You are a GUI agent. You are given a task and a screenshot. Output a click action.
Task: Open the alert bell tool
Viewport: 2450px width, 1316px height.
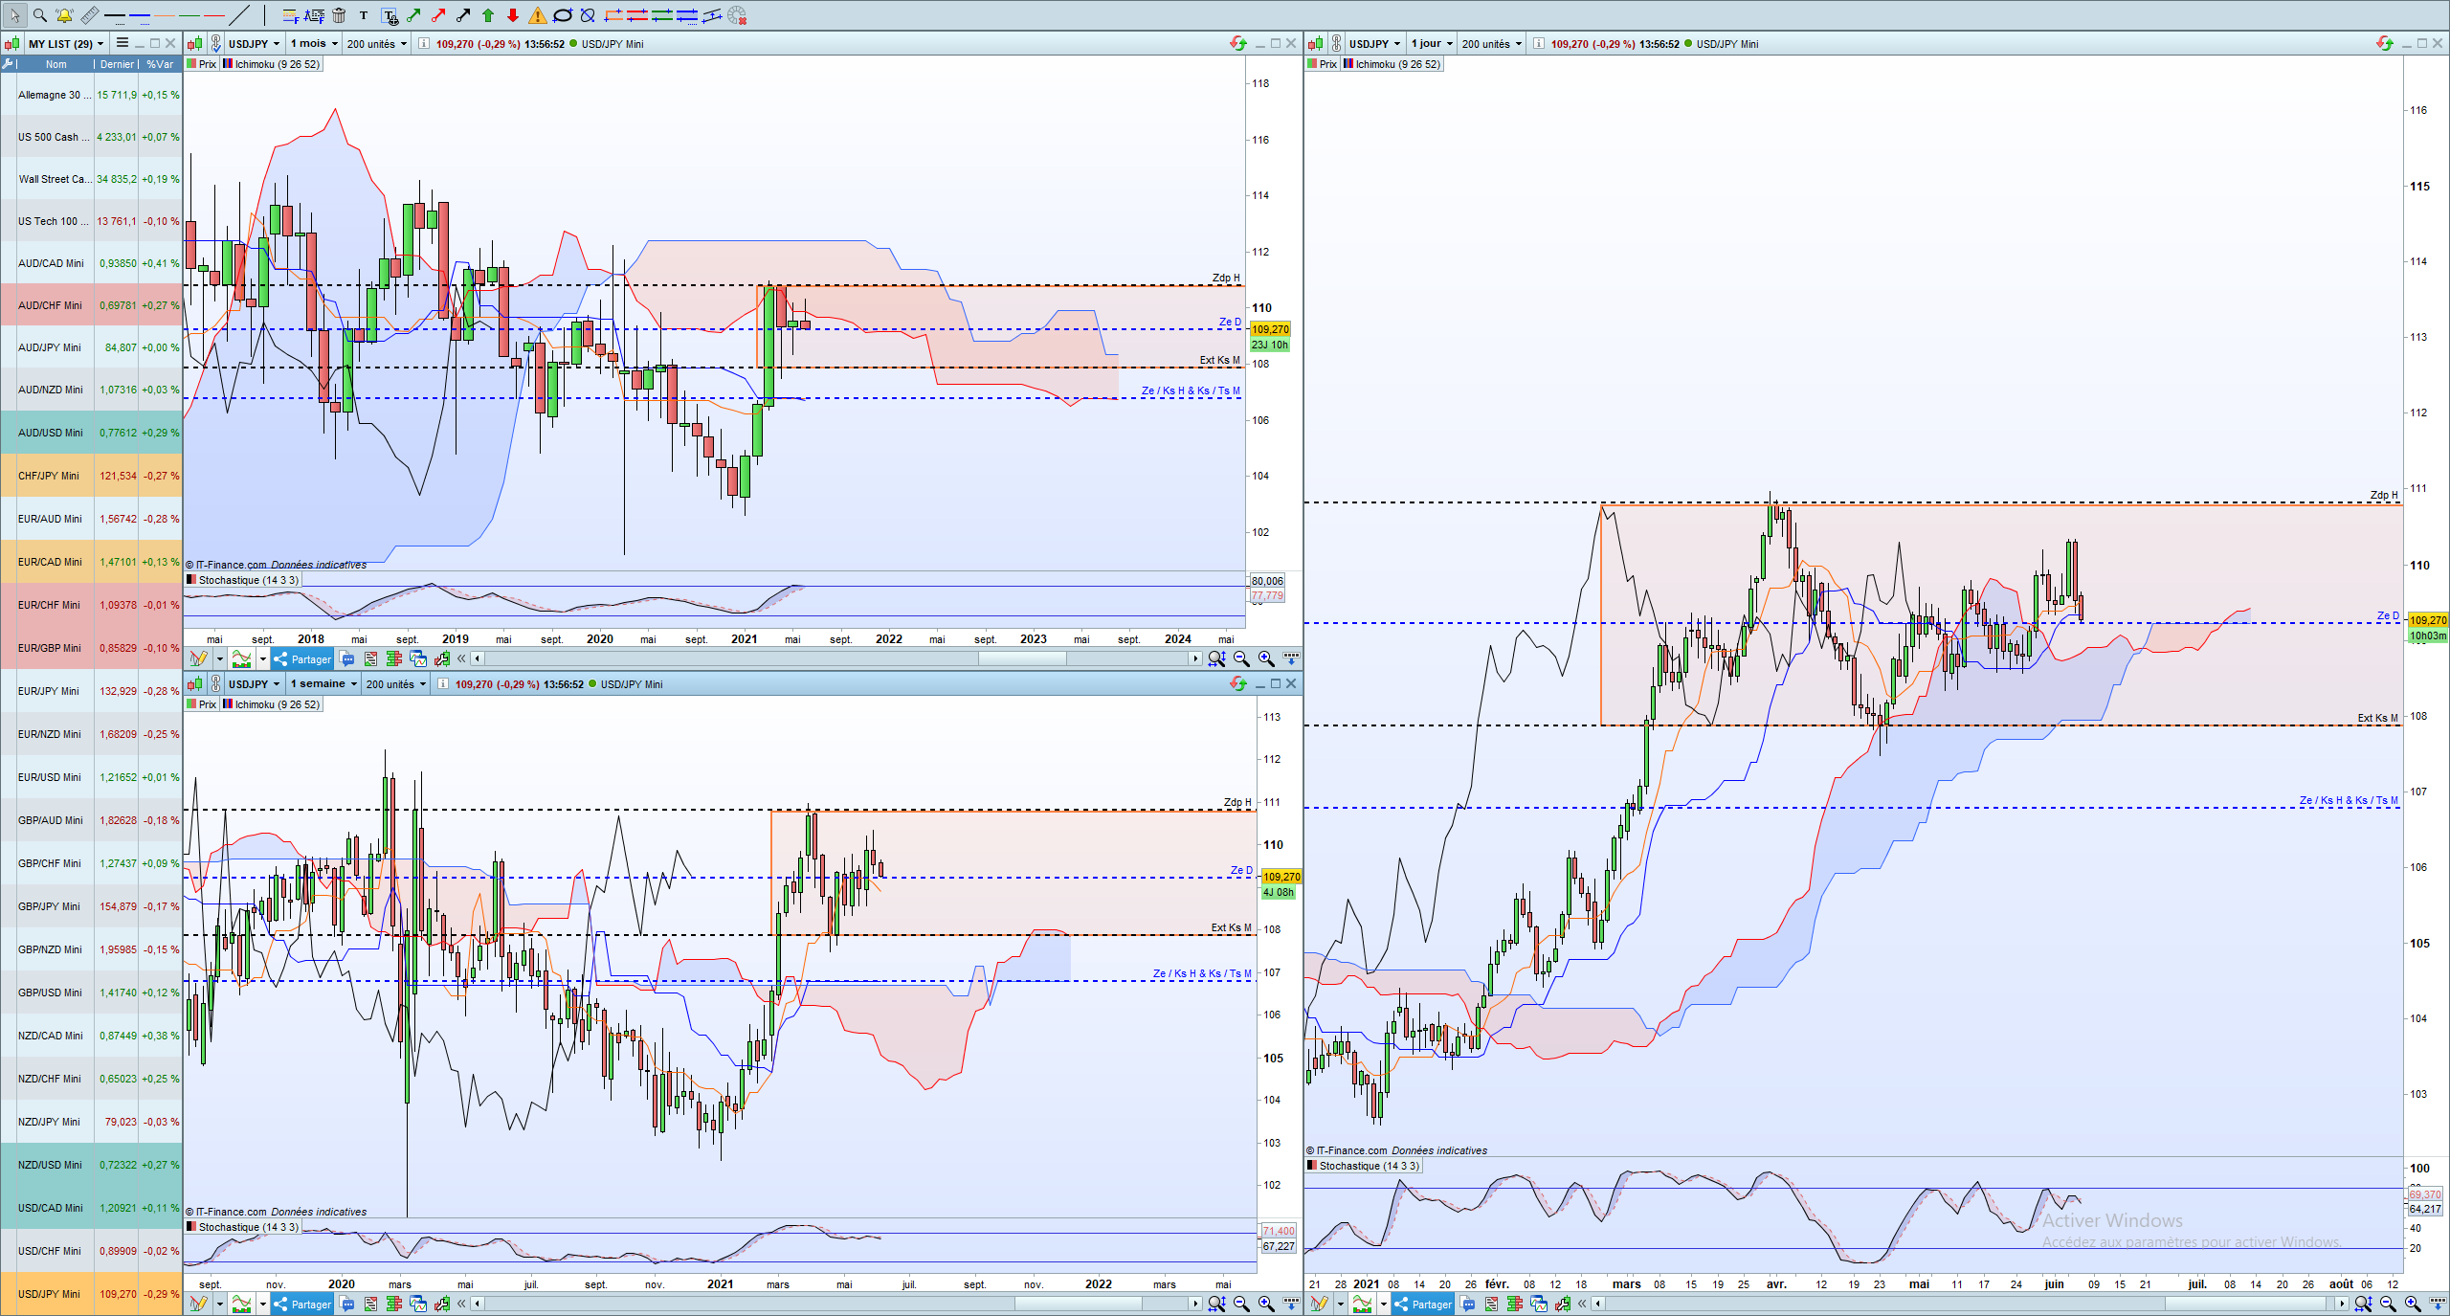point(64,15)
